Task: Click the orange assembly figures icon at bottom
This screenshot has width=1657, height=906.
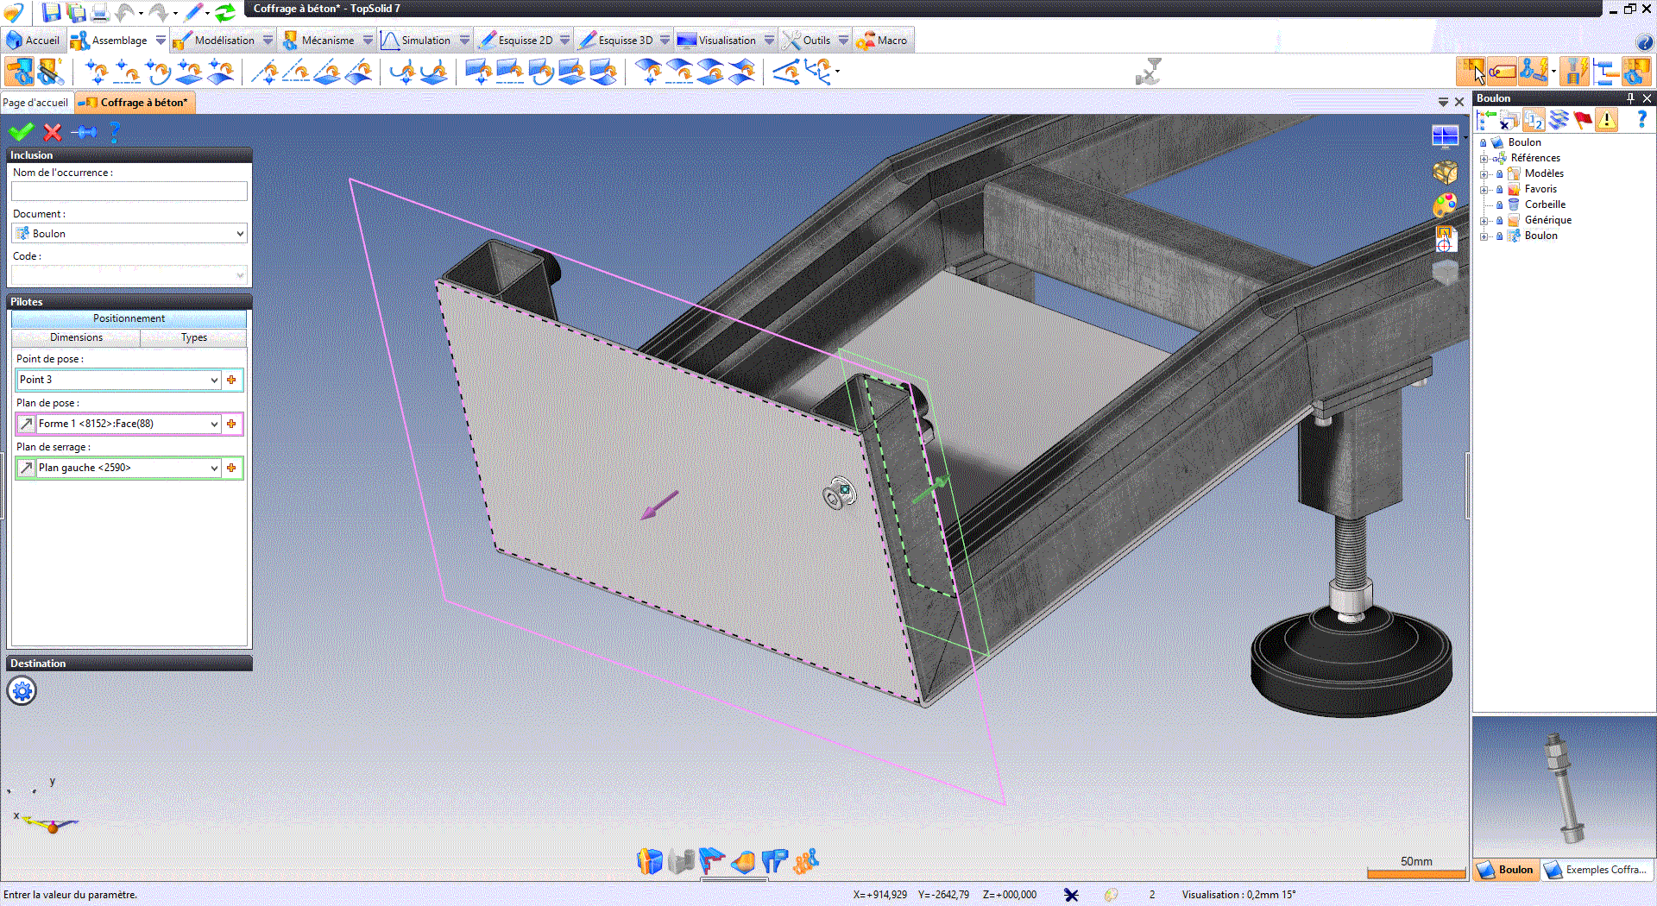Action: pyautogui.click(x=805, y=860)
